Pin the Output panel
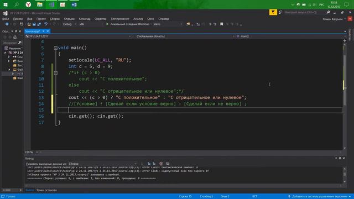 (340, 159)
